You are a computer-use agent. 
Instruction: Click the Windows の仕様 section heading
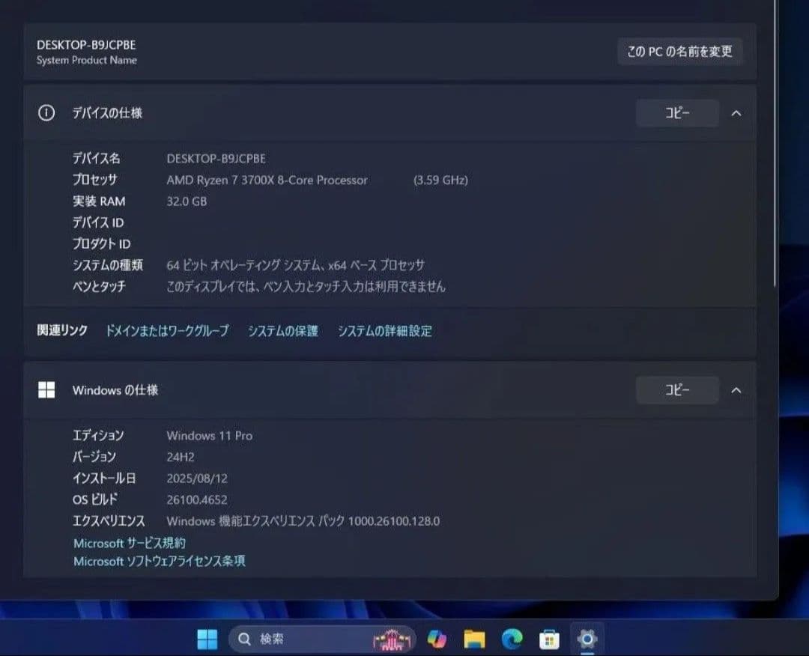click(x=115, y=390)
